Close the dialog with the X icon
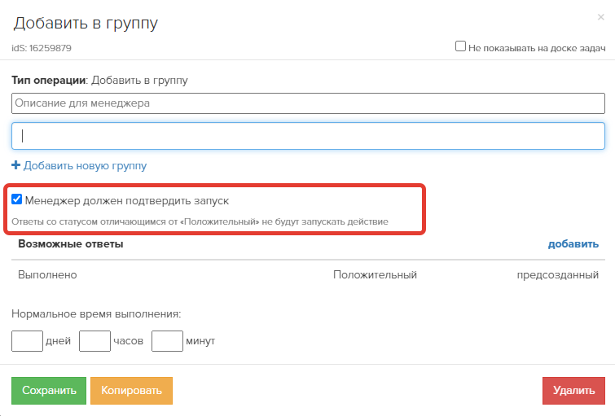The image size is (615, 416). [600, 17]
